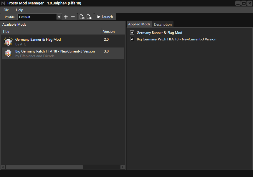Switch to the Applied Mods tab
The image size is (253, 177).
coord(139,24)
